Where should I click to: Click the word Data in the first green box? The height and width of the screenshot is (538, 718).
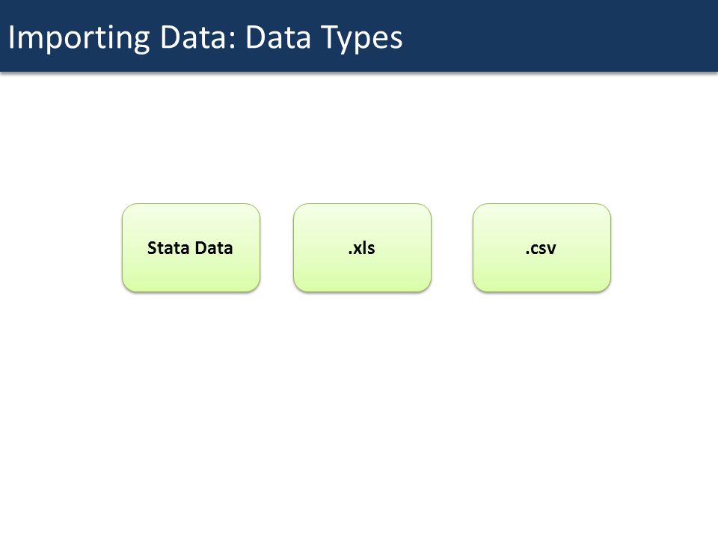click(214, 248)
